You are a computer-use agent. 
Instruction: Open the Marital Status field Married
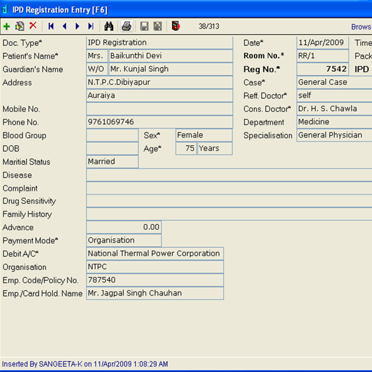click(112, 162)
